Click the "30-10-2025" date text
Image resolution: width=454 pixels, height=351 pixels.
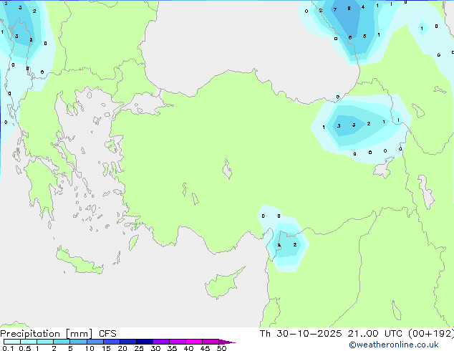click(309, 334)
